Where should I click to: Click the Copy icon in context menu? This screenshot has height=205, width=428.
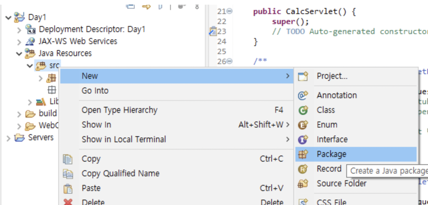pyautogui.click(x=68, y=159)
